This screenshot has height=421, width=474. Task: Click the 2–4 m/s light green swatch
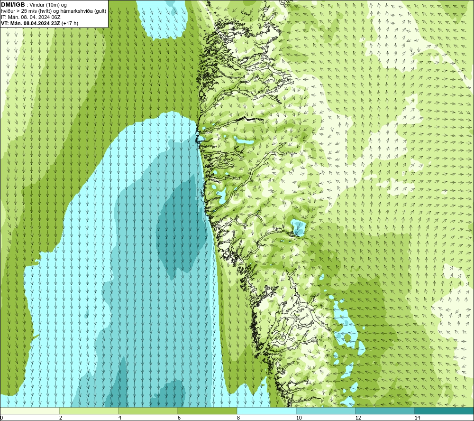[x=89, y=411]
